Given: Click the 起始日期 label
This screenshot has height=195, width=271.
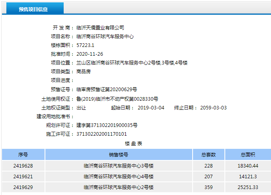Looking at the screenshot, I should [122, 108].
